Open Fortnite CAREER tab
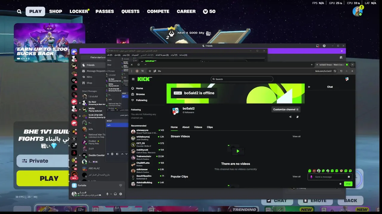The width and height of the screenshot is (382, 214). [186, 11]
